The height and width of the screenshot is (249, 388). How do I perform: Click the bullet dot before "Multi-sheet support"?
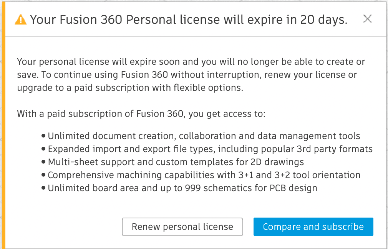(43, 162)
